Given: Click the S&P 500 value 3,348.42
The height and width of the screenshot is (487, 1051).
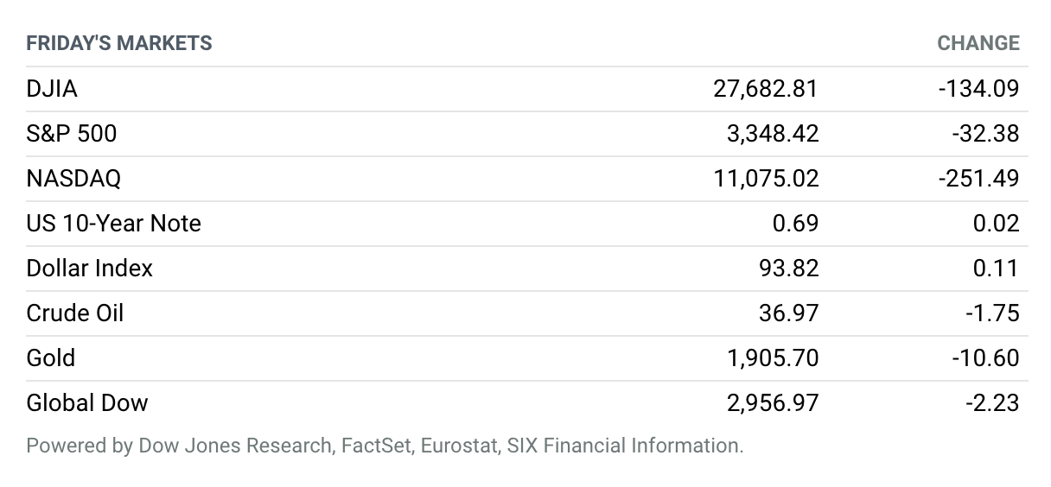Looking at the screenshot, I should pos(773,133).
